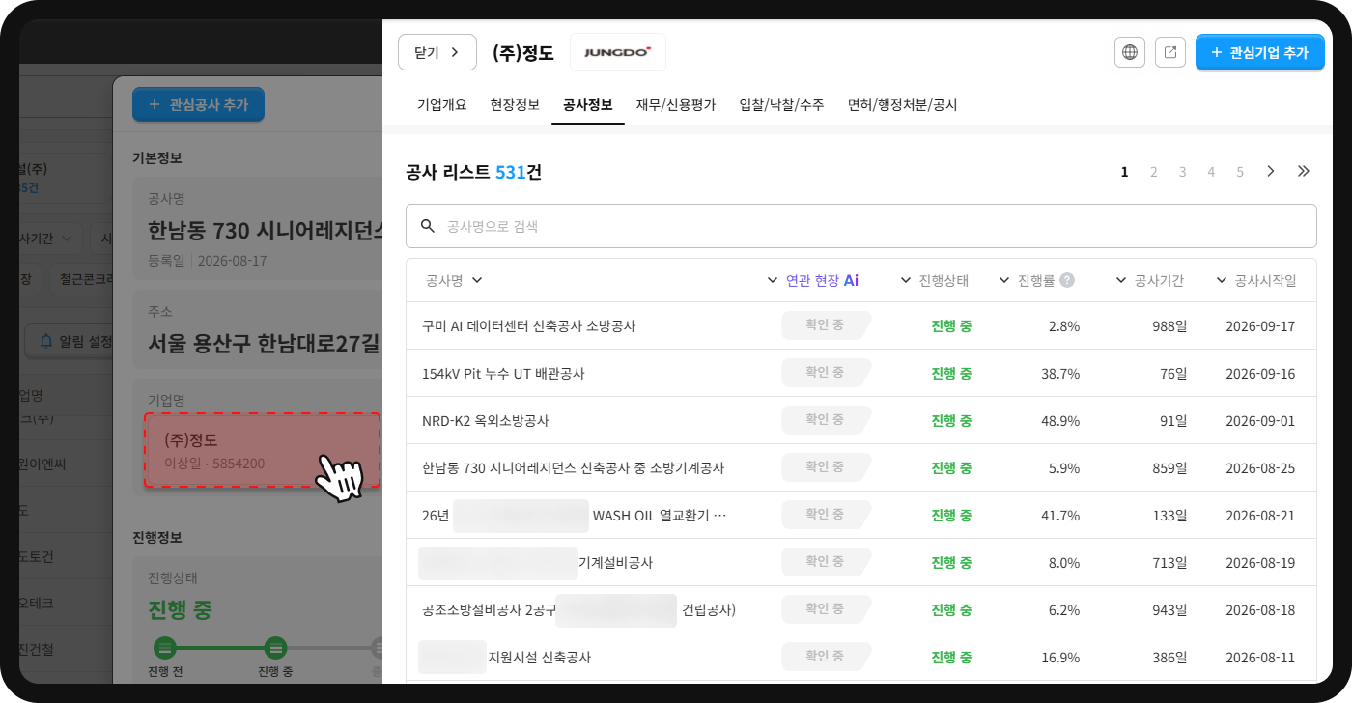Select current page 1 in pagination
This screenshot has height=703, width=1352.
pos(1124,172)
